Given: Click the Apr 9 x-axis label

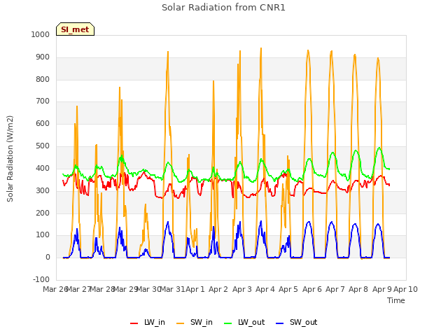Looking at the screenshot, I should [x=382, y=289].
